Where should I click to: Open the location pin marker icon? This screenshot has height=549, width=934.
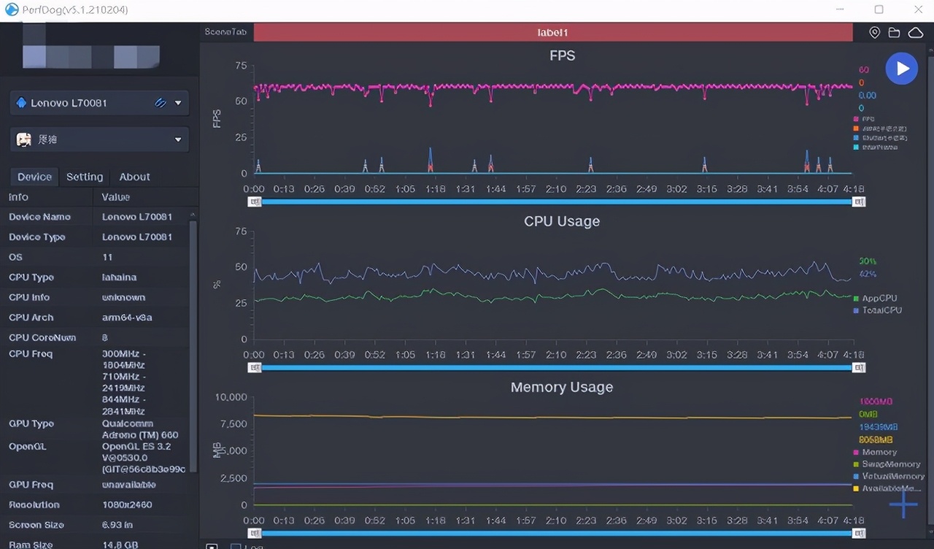pos(875,33)
